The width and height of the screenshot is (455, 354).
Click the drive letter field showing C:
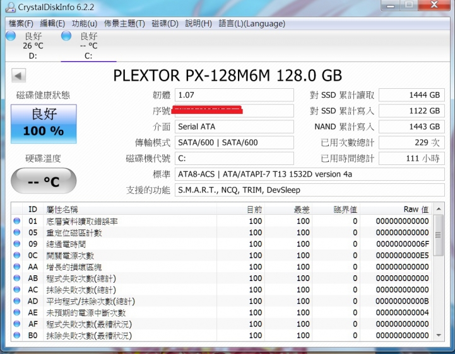(x=234, y=159)
